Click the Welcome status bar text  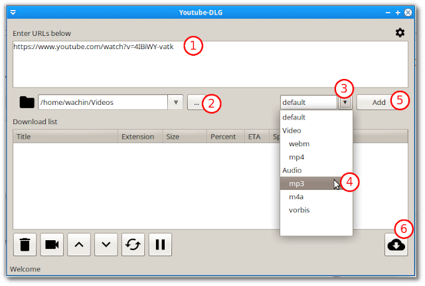pos(25,269)
